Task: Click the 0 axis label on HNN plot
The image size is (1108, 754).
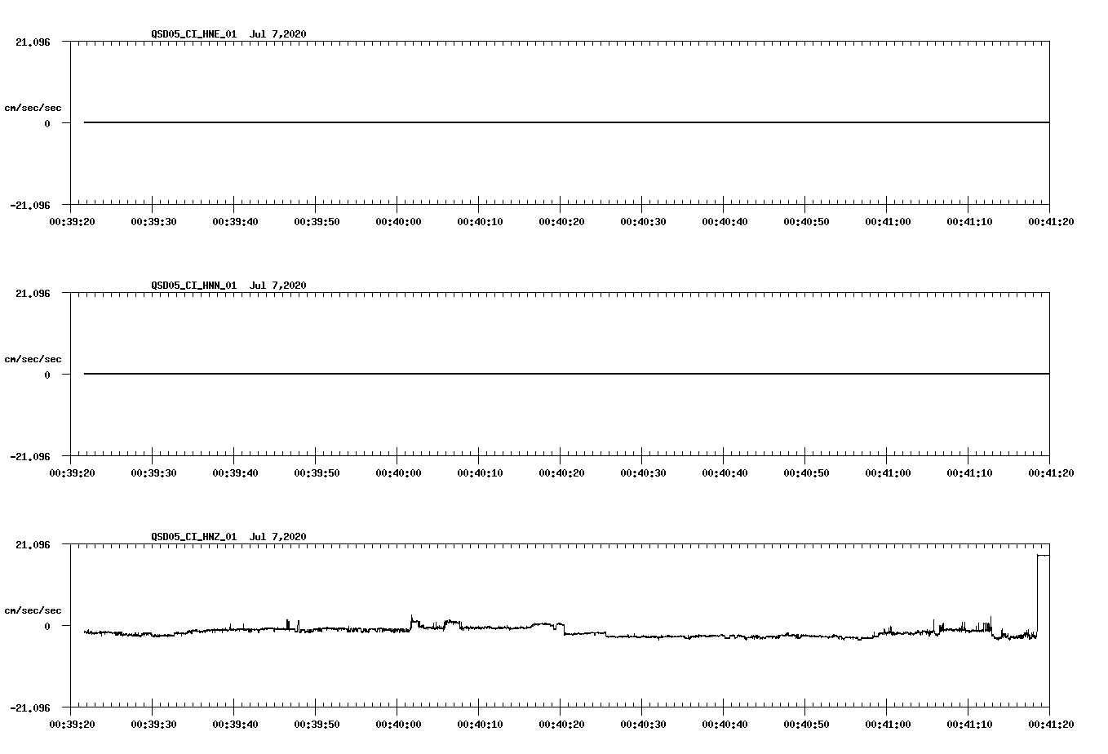Action: [47, 375]
